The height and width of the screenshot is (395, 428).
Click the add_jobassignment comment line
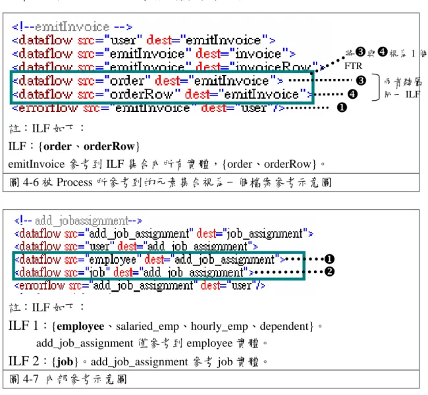pos(78,221)
